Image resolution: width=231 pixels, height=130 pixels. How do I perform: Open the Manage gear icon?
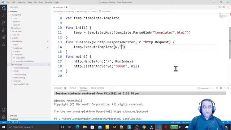(4, 117)
